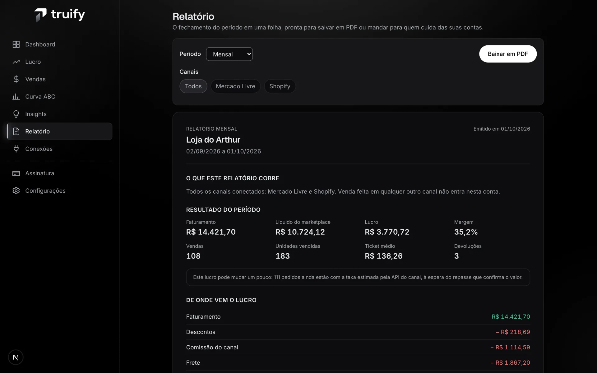Filter report by Shopify channel

pyautogui.click(x=280, y=86)
